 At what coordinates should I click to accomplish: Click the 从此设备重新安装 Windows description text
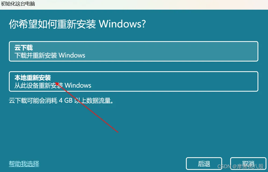pos(53,85)
